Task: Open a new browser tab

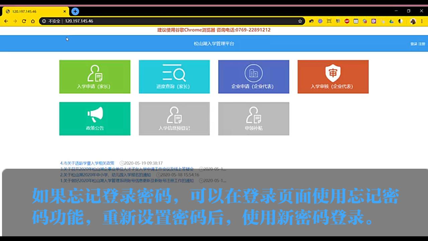Action: (x=75, y=11)
